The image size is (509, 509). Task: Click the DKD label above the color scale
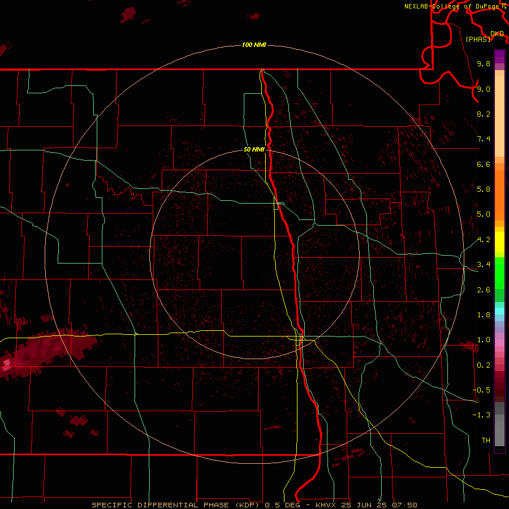(x=497, y=34)
